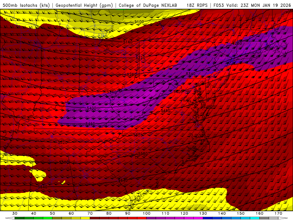Click the 5100 height contour label
The width and height of the screenshot is (293, 220).
click(x=139, y=22)
